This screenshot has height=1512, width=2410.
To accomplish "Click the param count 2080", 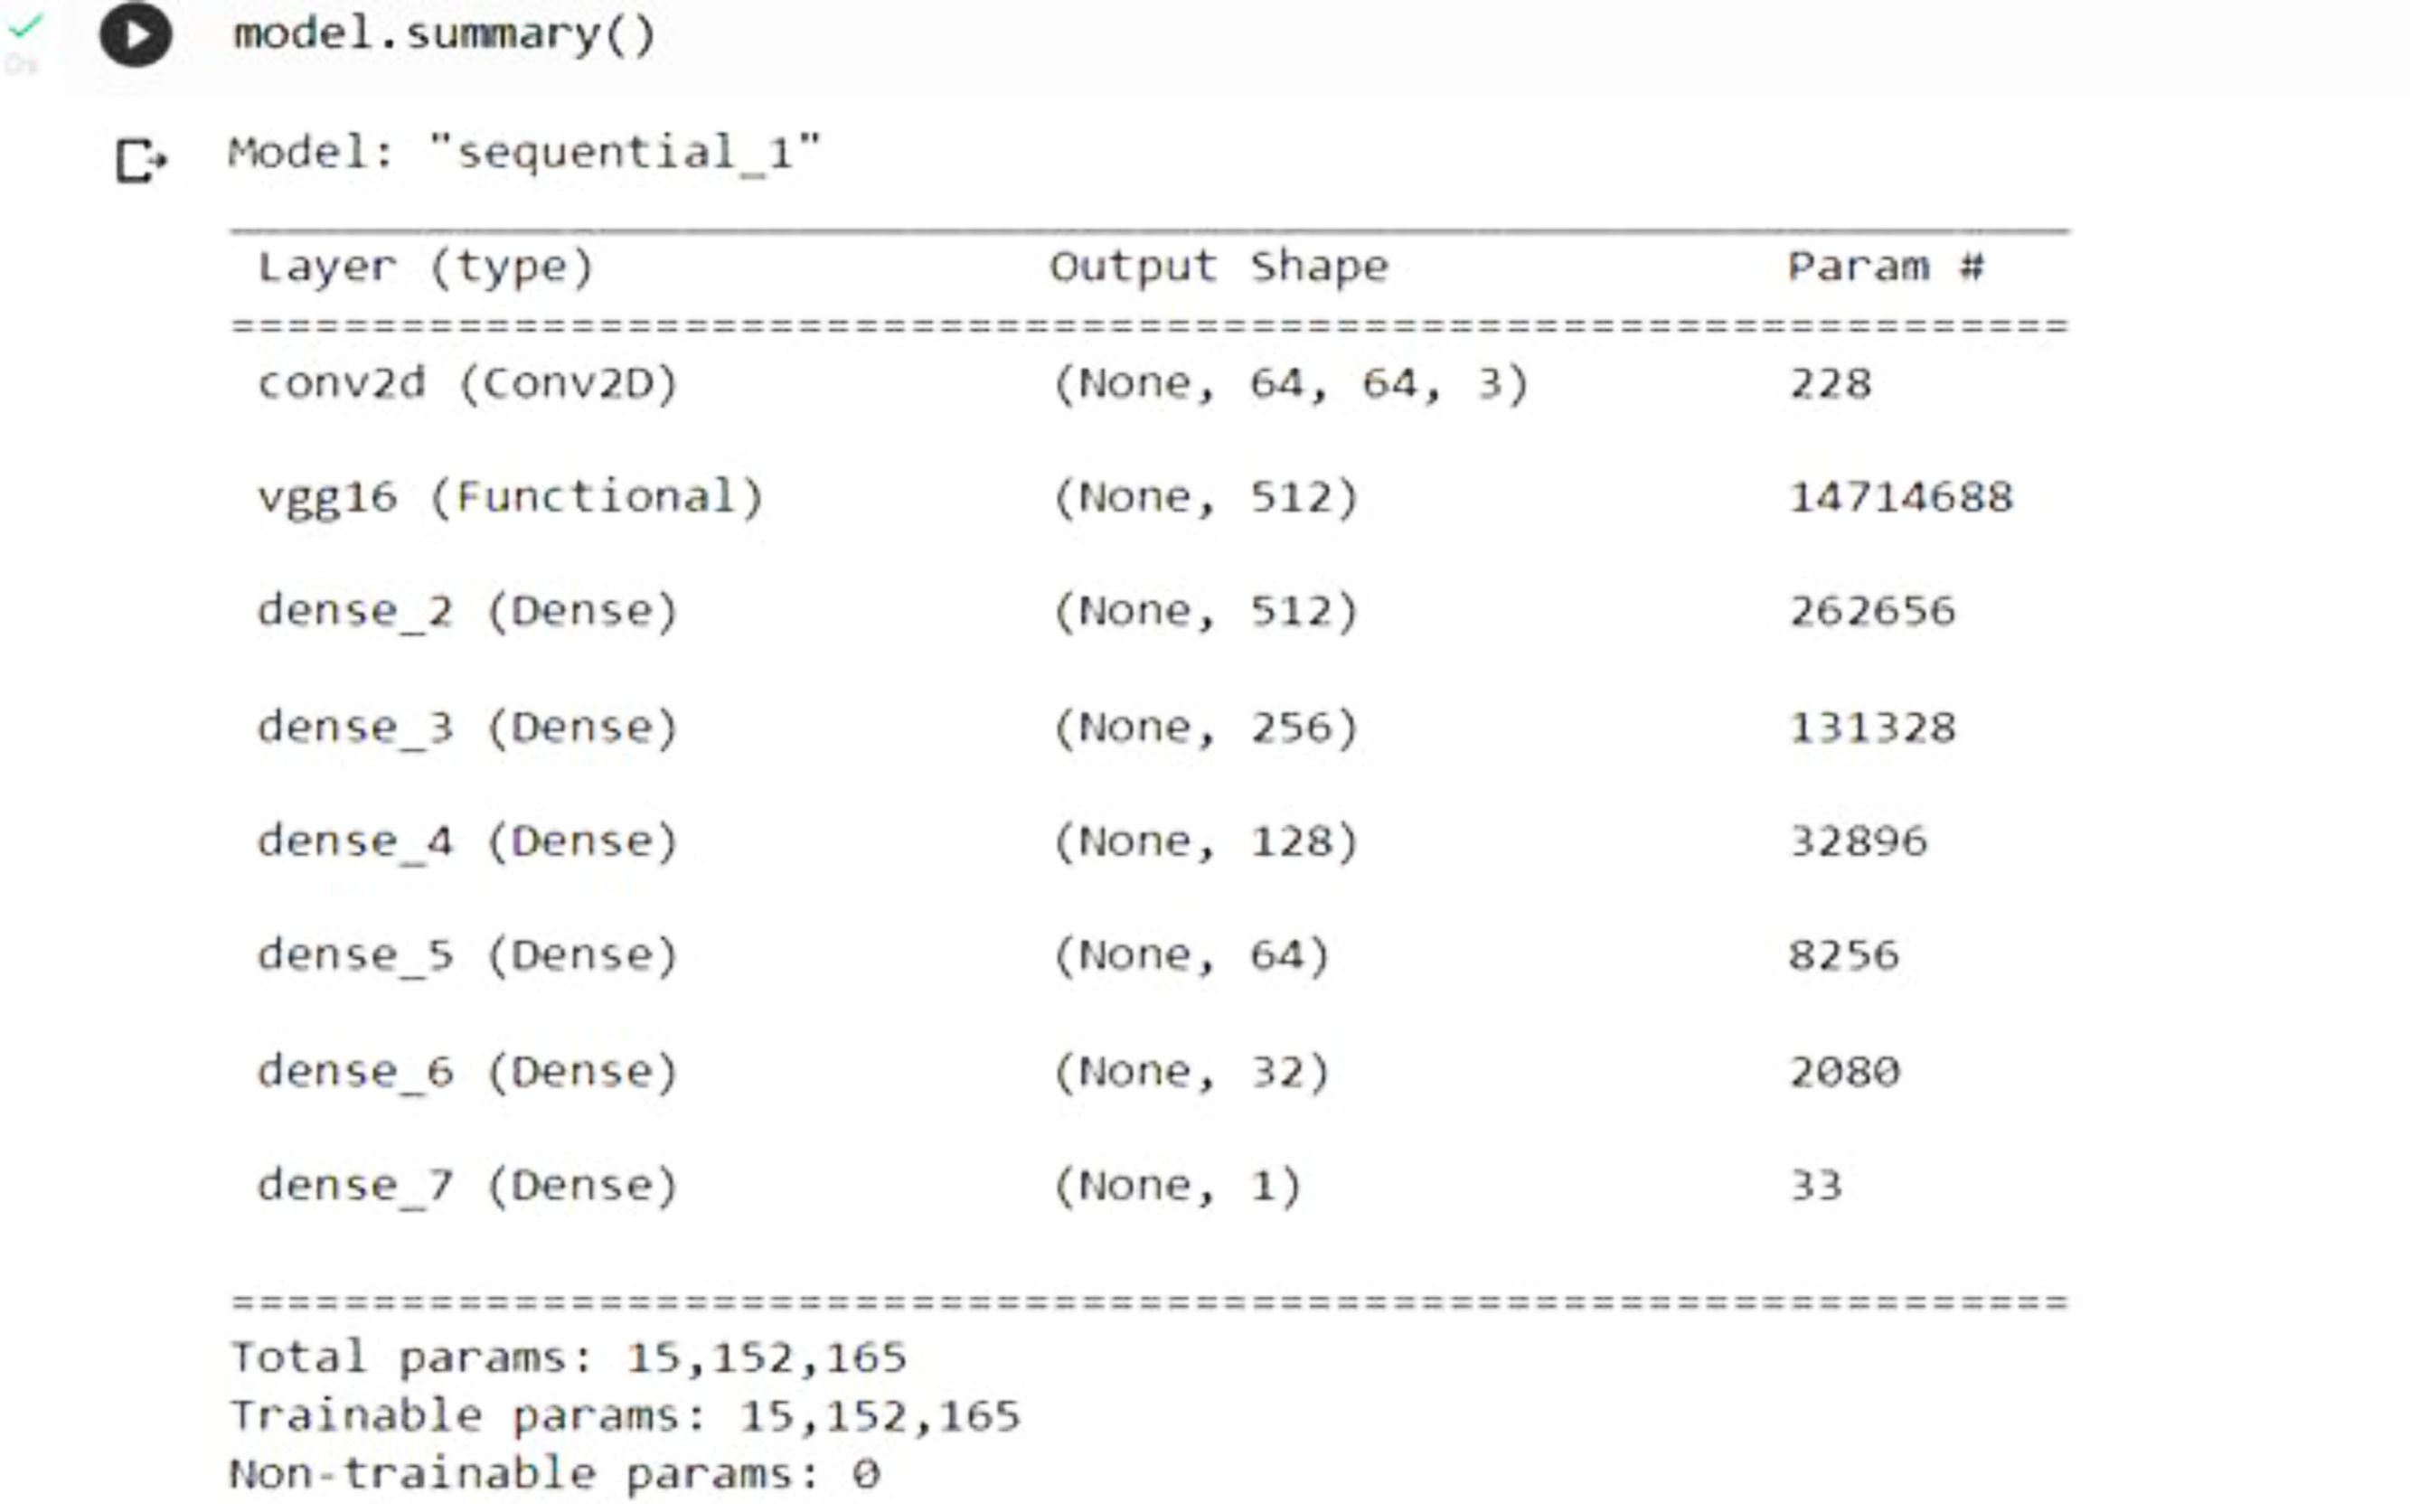I will click(1844, 1072).
